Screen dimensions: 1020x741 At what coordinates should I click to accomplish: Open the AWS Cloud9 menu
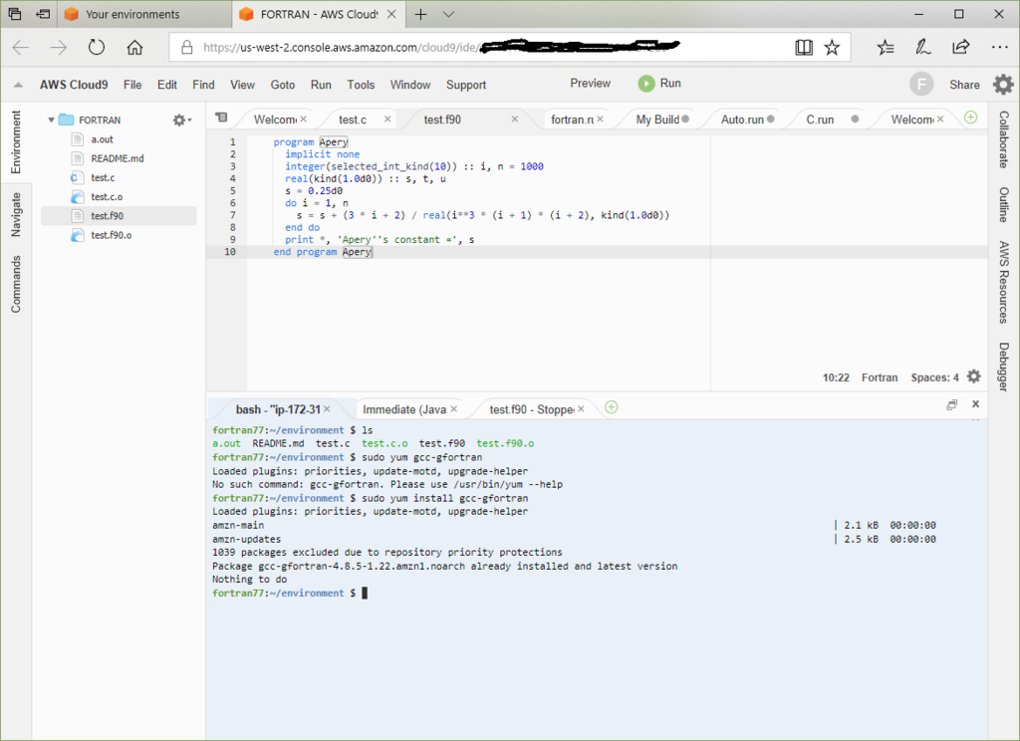pos(74,85)
